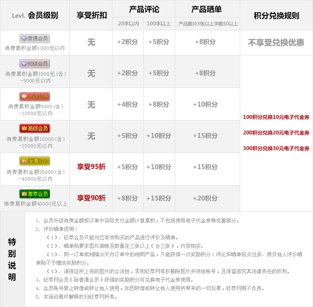Image resolution: width=313 pixels, height=307 pixels.
Task: Click 100积分兑换10元电子代金券 rule
Action: (x=276, y=117)
